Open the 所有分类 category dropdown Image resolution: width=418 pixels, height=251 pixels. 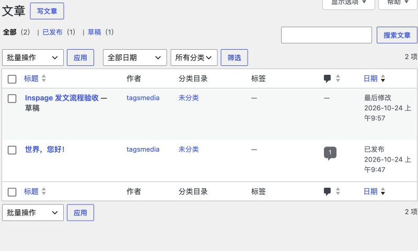[194, 58]
